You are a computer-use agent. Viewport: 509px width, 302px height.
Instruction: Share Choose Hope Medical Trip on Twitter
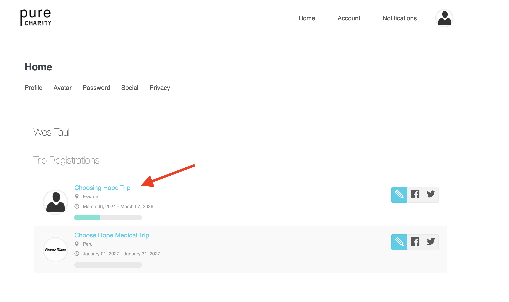pos(431,242)
